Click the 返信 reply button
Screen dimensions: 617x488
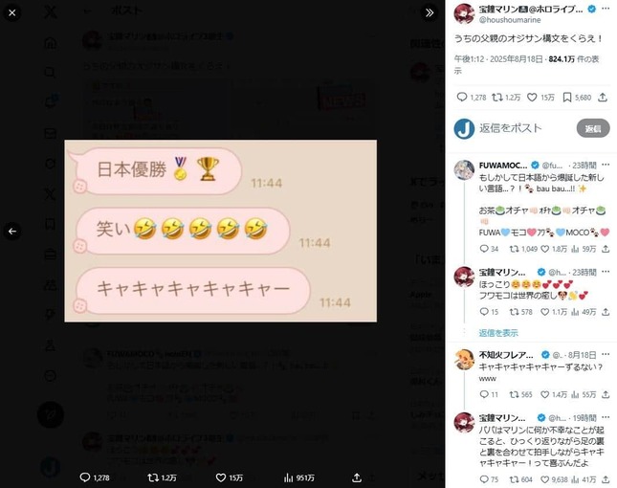point(593,128)
